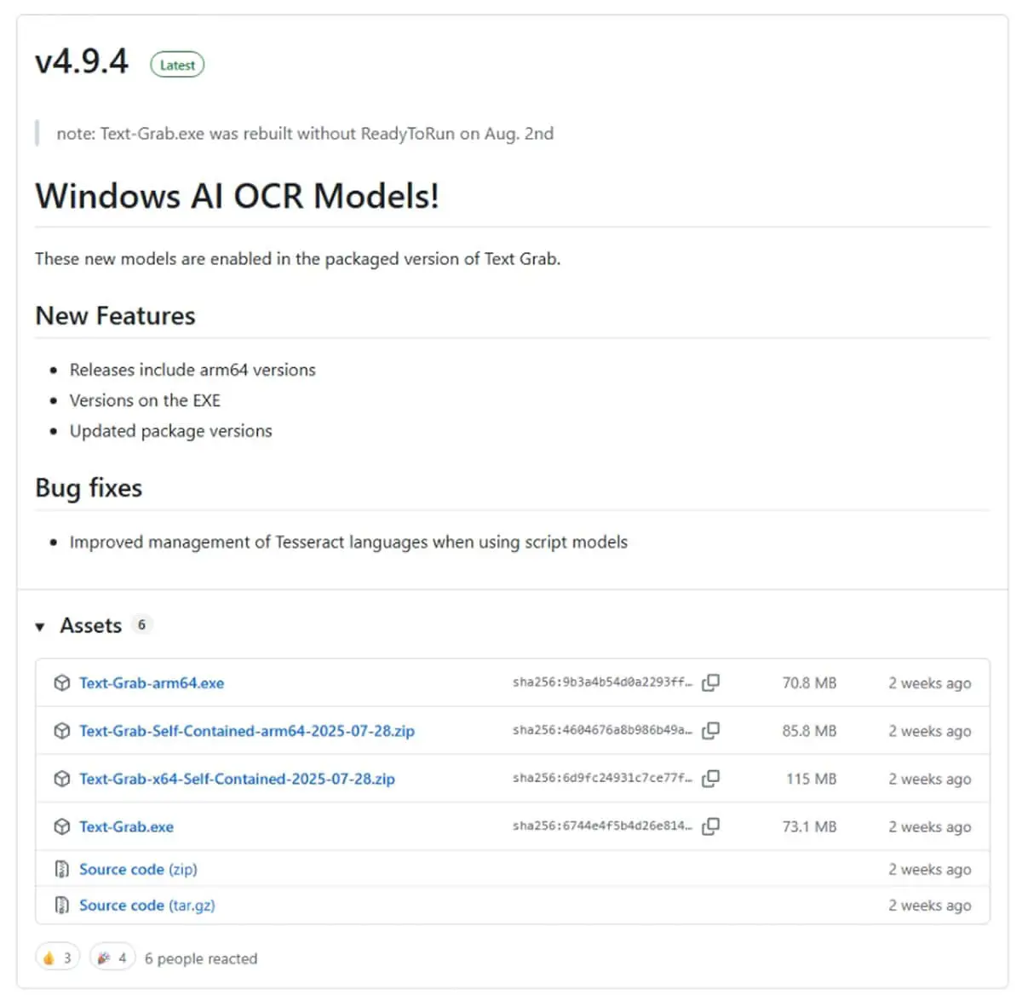Viewport: 1022px width, 1007px height.
Task: Copy sha256 hash for Text-Grab-Self-Contained-arm64 zip
Action: click(x=710, y=730)
